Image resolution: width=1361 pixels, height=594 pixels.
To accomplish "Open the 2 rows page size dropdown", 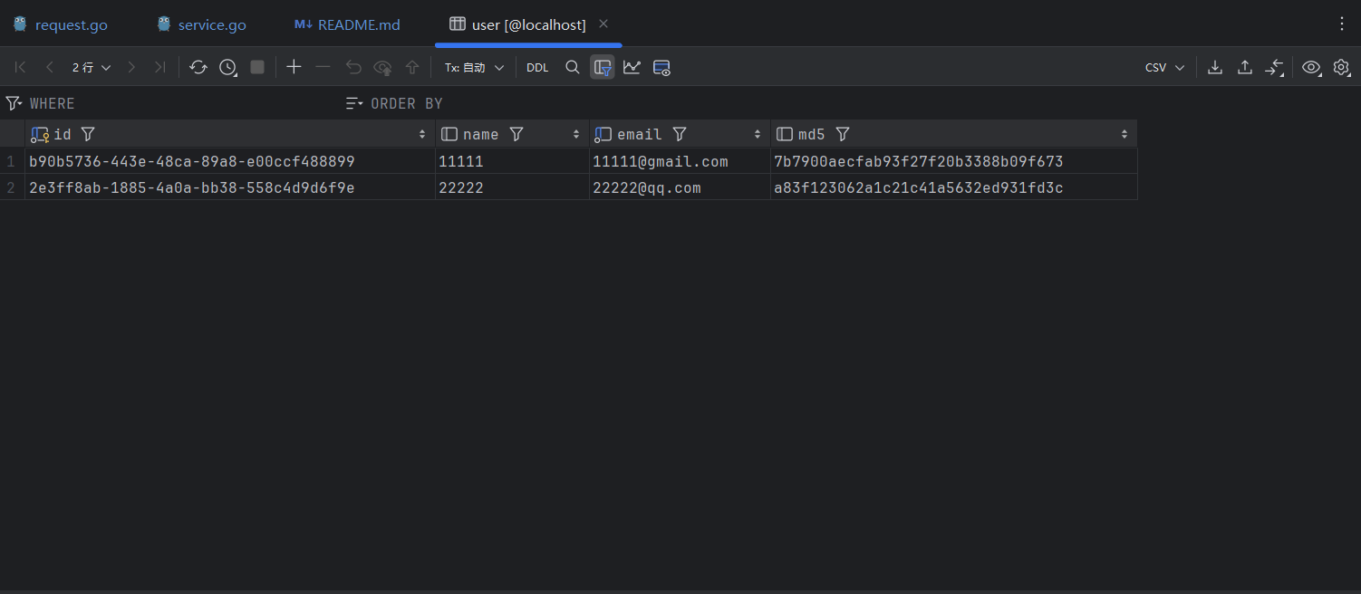I will click(x=92, y=67).
